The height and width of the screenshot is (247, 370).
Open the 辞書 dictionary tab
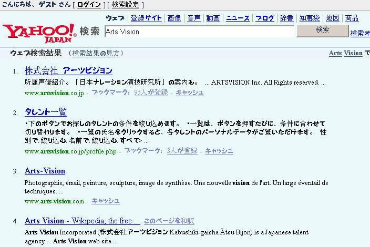click(x=286, y=18)
